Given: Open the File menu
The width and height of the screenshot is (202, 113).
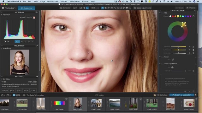Looking at the screenshot, I should tap(25, 1).
